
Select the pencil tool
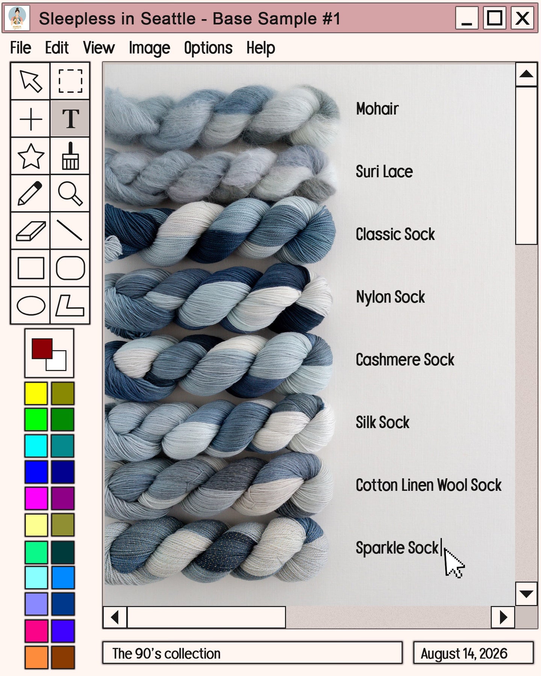30,193
